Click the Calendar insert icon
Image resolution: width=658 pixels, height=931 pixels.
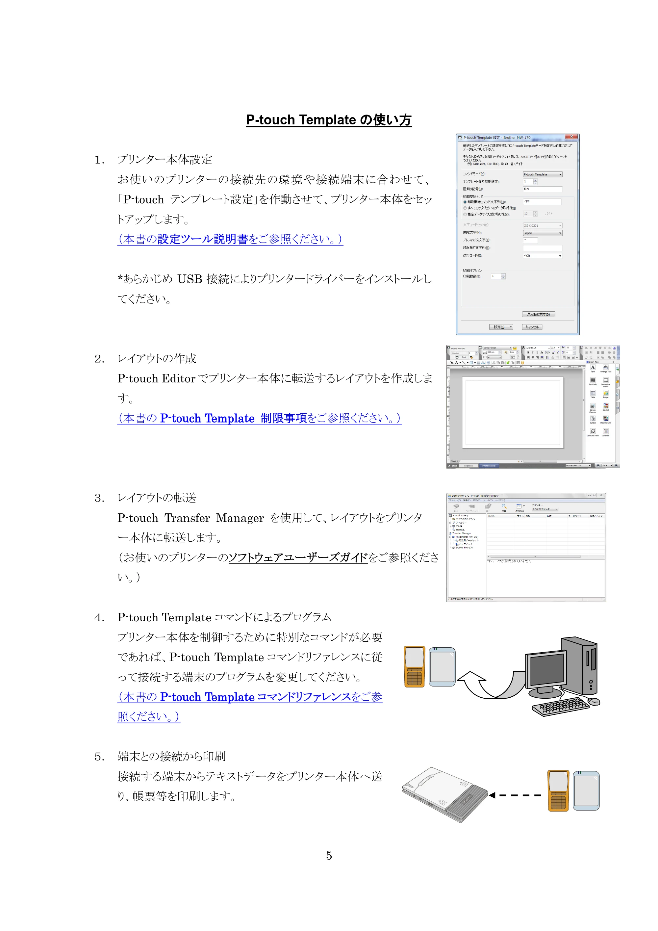pyautogui.click(x=606, y=432)
